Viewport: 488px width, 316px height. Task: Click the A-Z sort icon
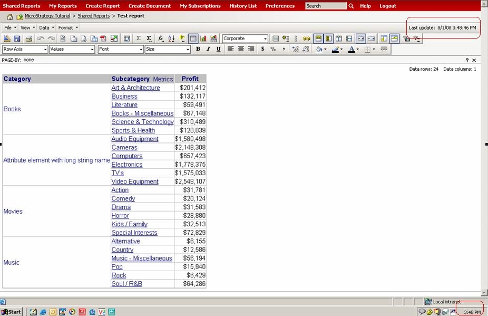[171, 39]
